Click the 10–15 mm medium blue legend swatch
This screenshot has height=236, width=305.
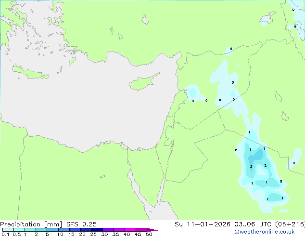coord(64,230)
